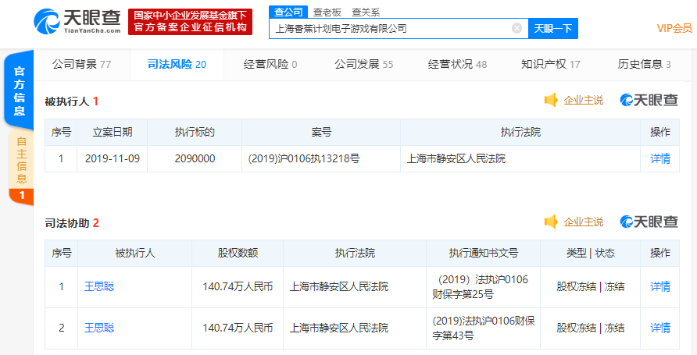Click the 国家中小企业发展基金旗下 red banner
The height and width of the screenshot is (355, 697).
pos(190,22)
